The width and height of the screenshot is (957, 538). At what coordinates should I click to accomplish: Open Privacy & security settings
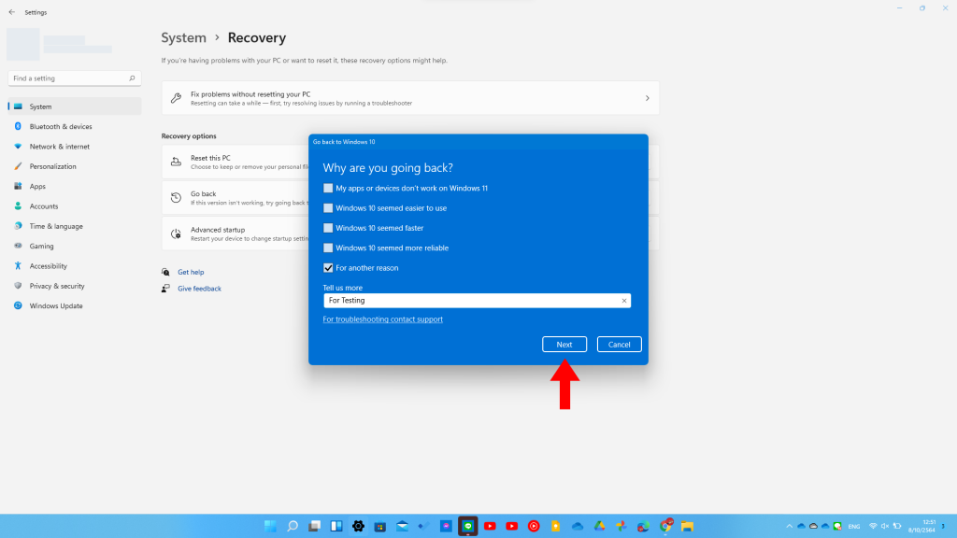[75, 286]
